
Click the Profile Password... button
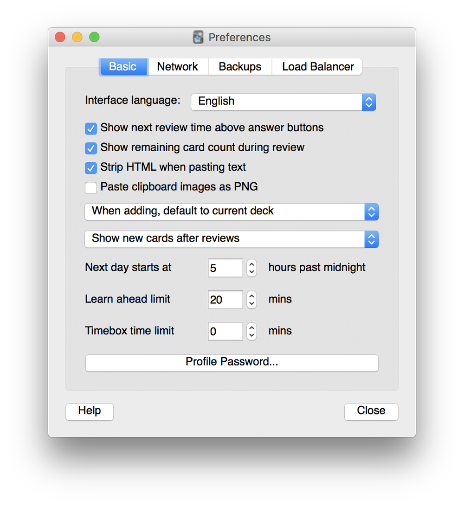pos(232,363)
